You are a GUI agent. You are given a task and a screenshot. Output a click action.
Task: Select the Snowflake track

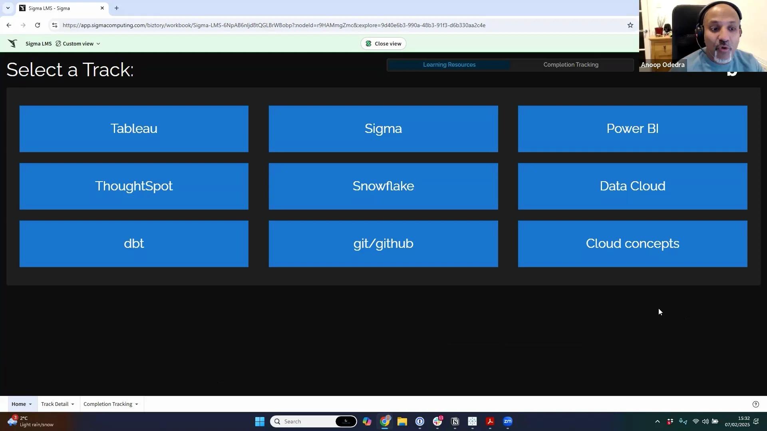point(383,186)
